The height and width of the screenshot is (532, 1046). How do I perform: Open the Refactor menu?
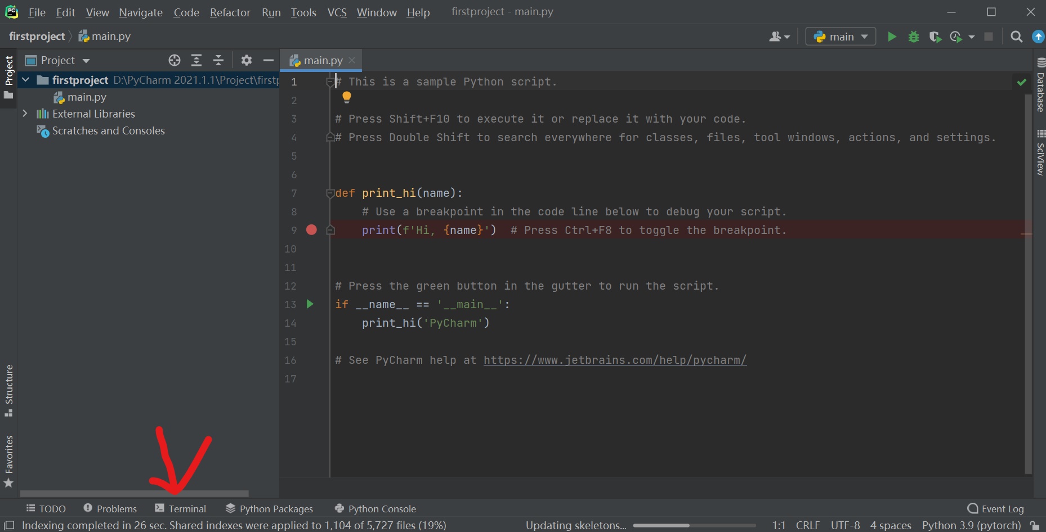pyautogui.click(x=230, y=12)
